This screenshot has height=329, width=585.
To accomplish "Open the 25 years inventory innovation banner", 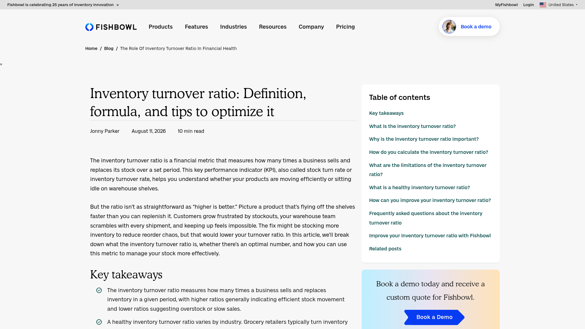I will coord(63,5).
